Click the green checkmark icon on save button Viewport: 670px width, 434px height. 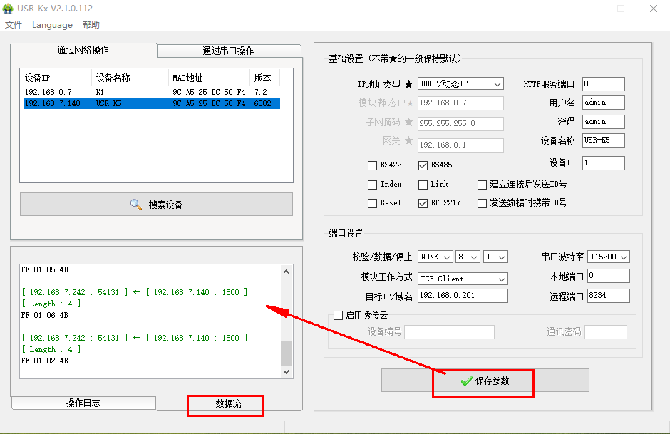tap(467, 381)
